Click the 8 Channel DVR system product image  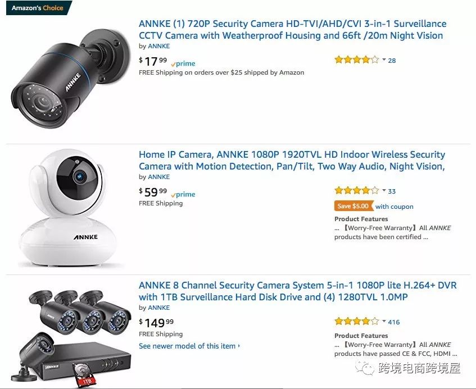(x=71, y=336)
